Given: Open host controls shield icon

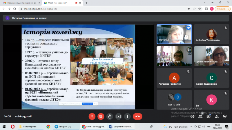Looking at the screenshot, I should [x=225, y=116].
